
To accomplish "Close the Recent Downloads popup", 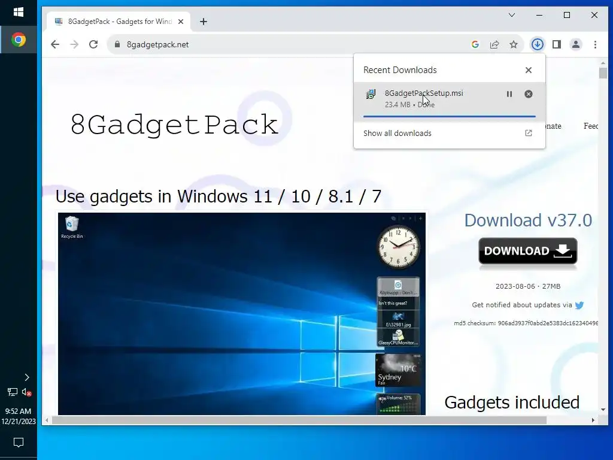I will [x=529, y=70].
